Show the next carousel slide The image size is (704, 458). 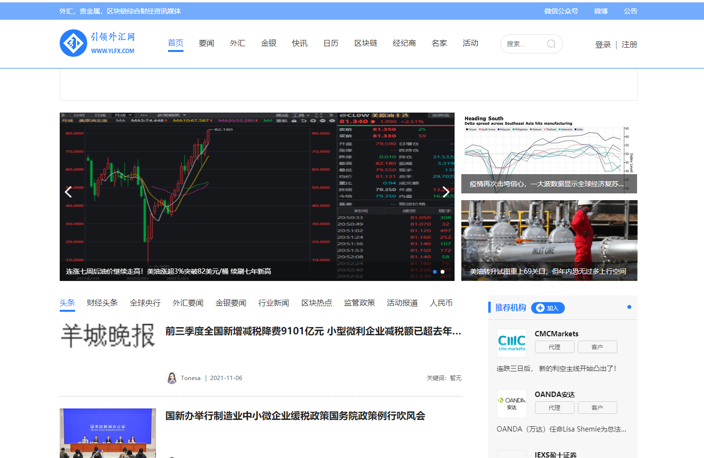click(446, 192)
